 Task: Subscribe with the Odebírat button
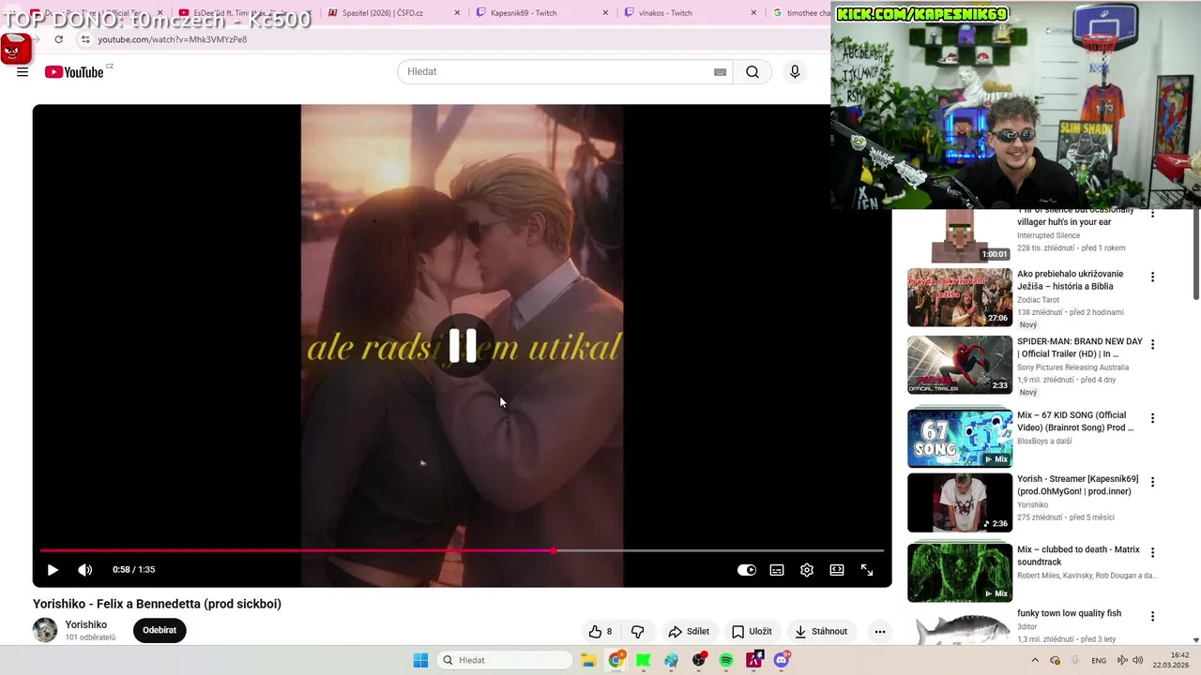(x=160, y=631)
